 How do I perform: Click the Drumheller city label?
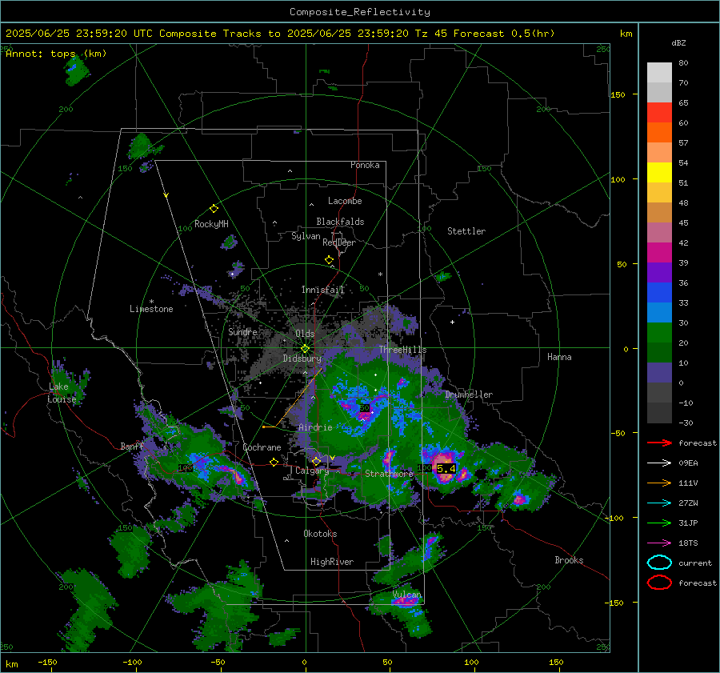(x=469, y=395)
